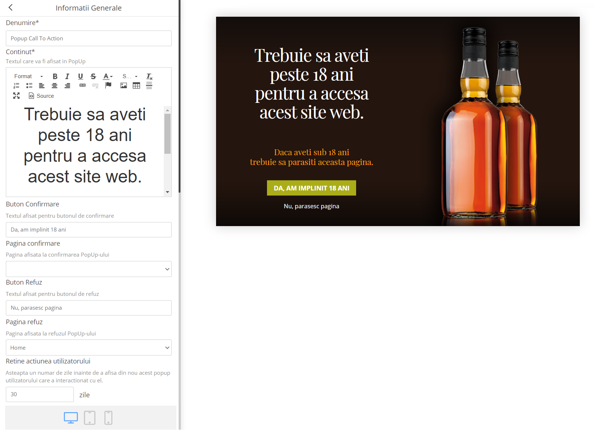This screenshot has height=430, width=594.
Task: Open the Pagina refuz dropdown showing Home
Action: click(x=89, y=347)
